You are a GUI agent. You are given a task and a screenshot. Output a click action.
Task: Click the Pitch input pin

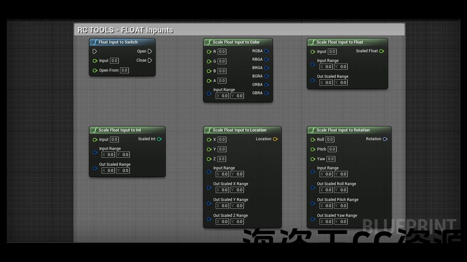coord(313,149)
